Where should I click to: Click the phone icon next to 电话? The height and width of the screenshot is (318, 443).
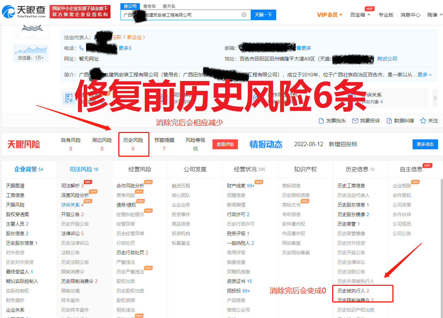tap(82, 48)
